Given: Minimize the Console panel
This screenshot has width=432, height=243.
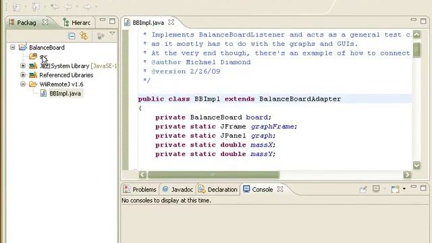Looking at the screenshot, I should click(x=414, y=186).
